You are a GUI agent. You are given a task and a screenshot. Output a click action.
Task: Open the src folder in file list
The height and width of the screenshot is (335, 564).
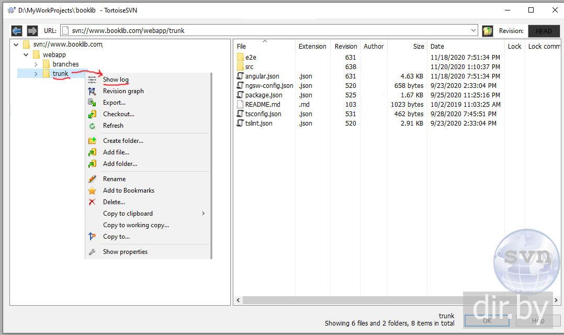[x=249, y=67]
